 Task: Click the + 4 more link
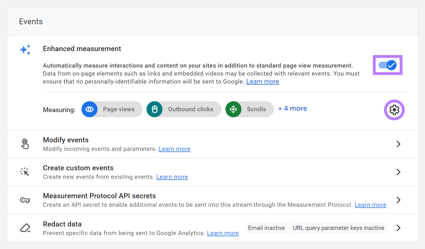coord(292,108)
